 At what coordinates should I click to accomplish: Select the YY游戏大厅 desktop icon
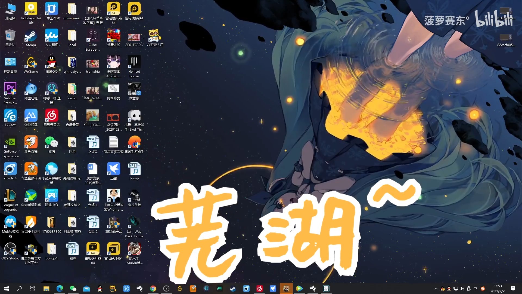tap(155, 38)
